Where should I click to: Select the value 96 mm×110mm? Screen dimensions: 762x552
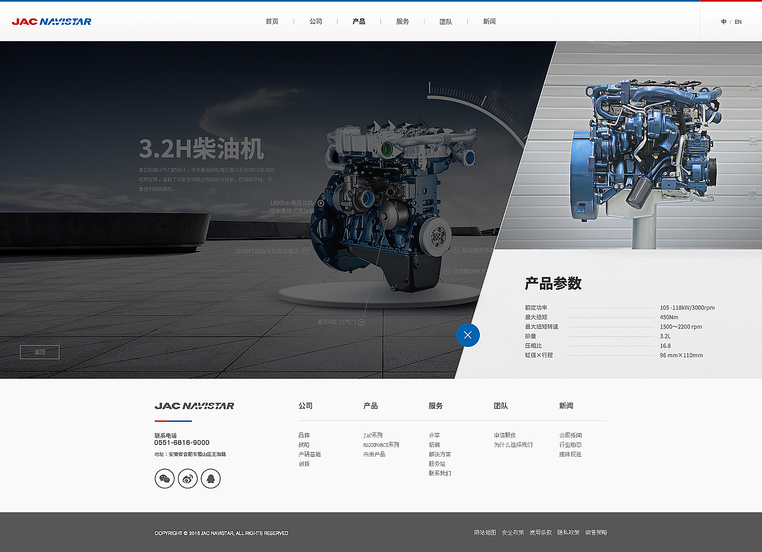(681, 355)
